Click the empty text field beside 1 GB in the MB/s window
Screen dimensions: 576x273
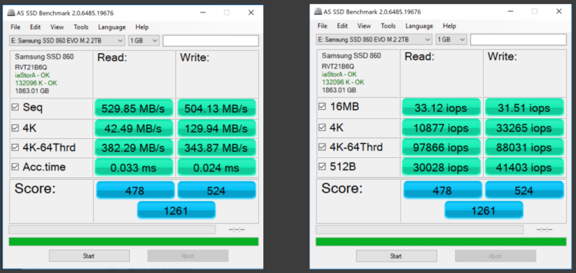click(x=210, y=41)
